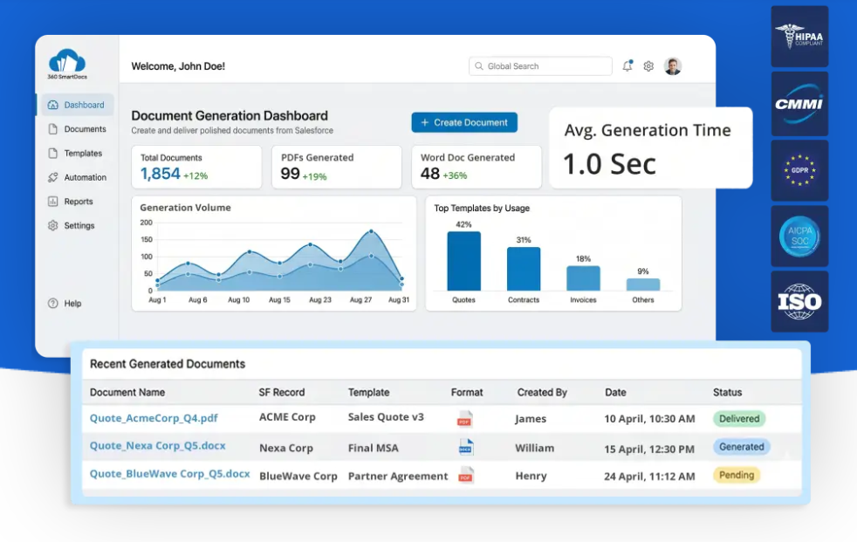Screen dimensions: 857x542
Task: Click the Contracts bar in the chart
Action: pyautogui.click(x=524, y=269)
